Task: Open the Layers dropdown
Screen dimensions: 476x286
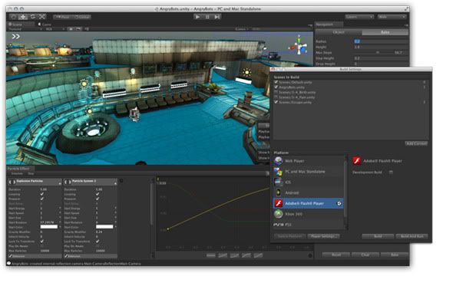Action: pyautogui.click(x=359, y=17)
